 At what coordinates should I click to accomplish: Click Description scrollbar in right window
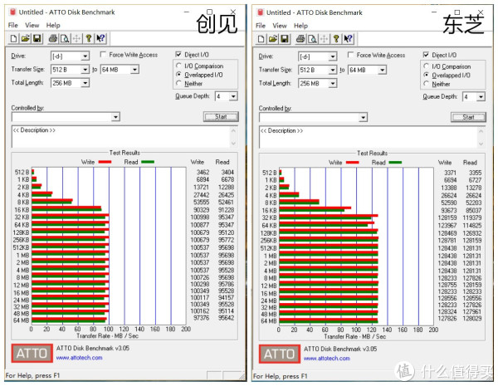481,138
